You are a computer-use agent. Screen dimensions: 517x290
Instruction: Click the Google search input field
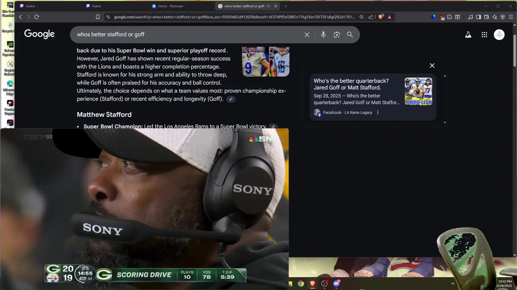(188, 35)
